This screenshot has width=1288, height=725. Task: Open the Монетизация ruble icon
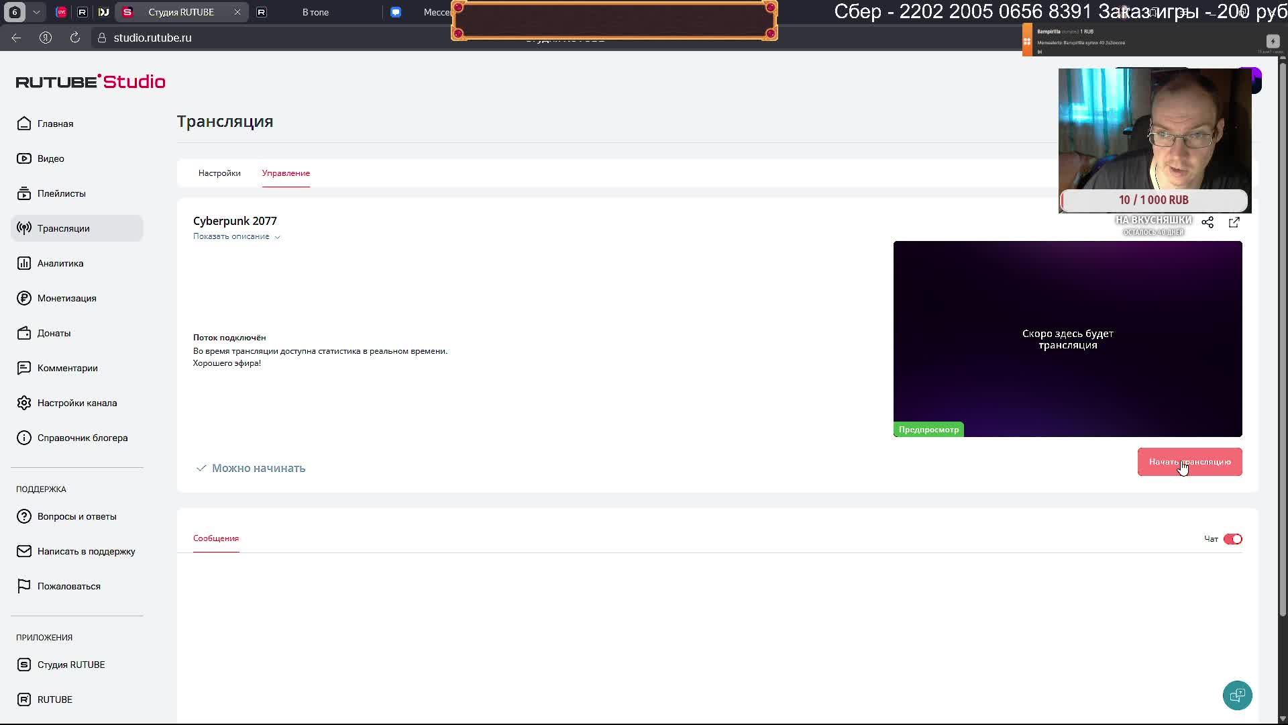24,298
